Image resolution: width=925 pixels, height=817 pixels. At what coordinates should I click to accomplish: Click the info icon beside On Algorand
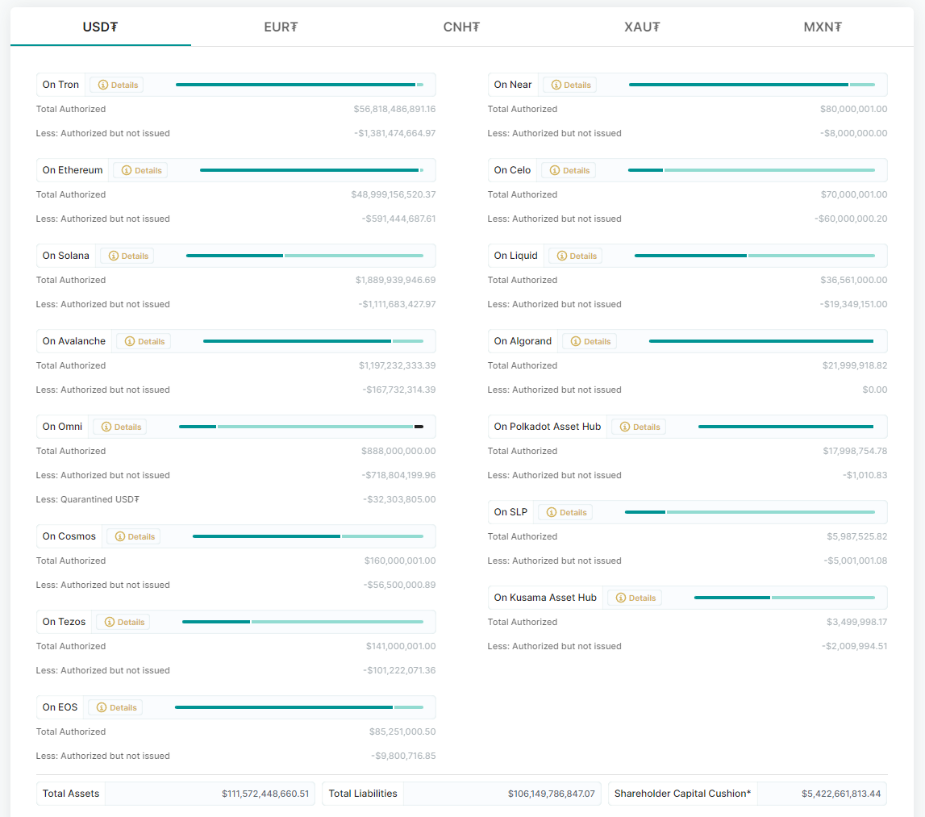pos(576,342)
